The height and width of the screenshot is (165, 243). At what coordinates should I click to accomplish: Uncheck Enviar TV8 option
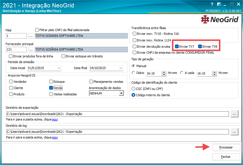(200, 46)
